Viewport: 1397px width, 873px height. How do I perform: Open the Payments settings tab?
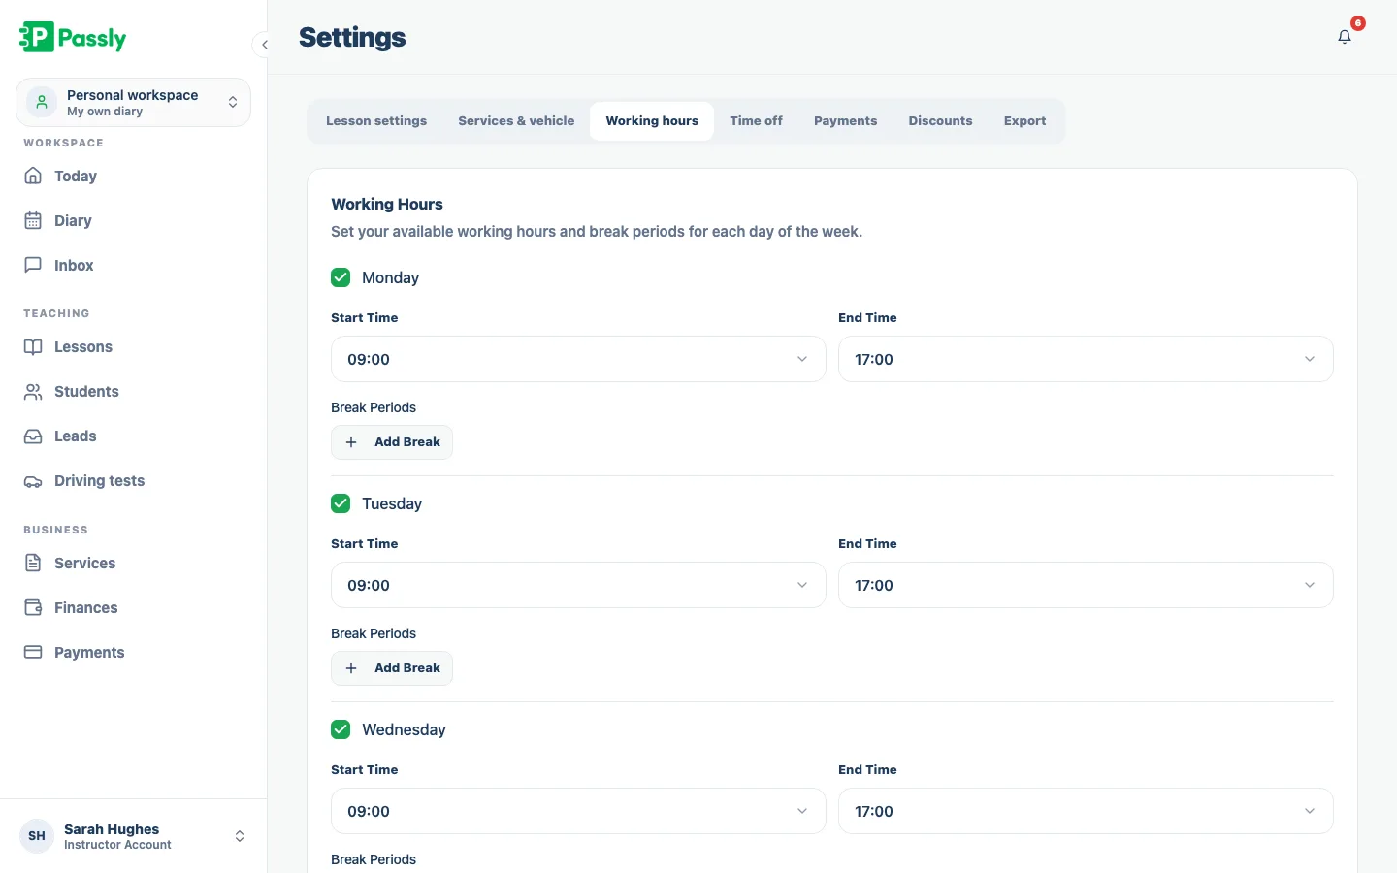(x=845, y=121)
